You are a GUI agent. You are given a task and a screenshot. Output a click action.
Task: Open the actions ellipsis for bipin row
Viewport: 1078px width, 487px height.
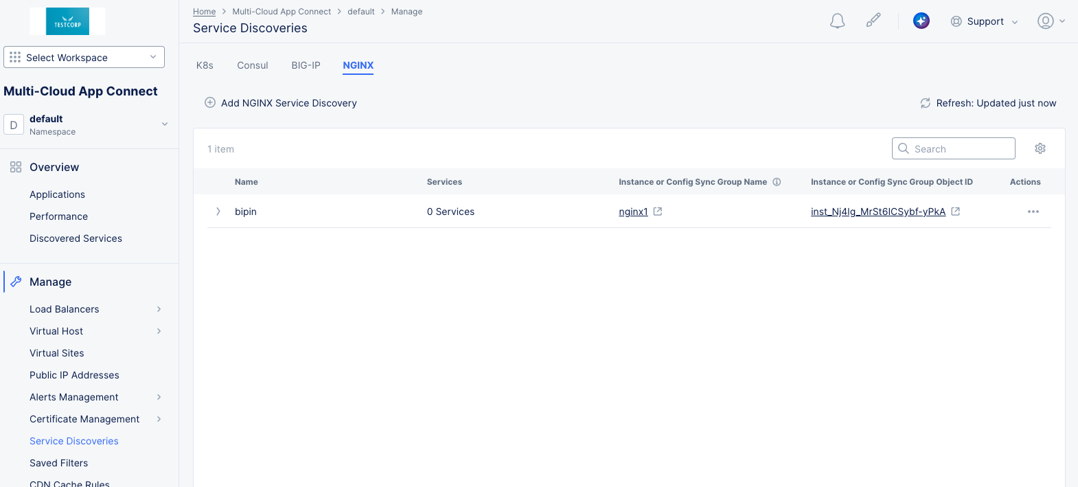1033,212
